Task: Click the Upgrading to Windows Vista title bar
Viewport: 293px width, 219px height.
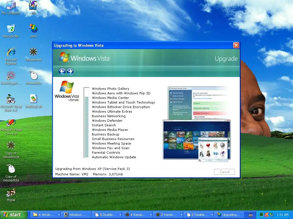Action: (x=143, y=45)
